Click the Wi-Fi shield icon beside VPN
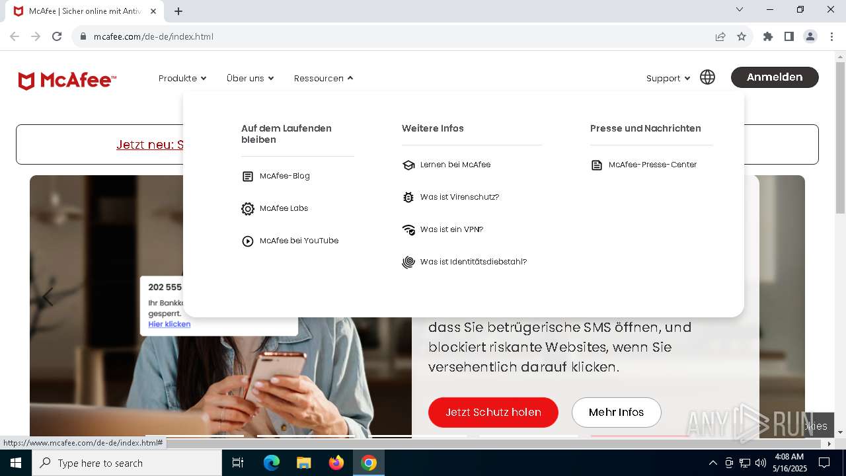This screenshot has height=476, width=846. click(408, 230)
